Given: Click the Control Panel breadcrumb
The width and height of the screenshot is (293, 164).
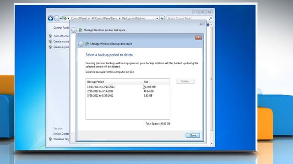Looking at the screenshot, I should 79,18.
